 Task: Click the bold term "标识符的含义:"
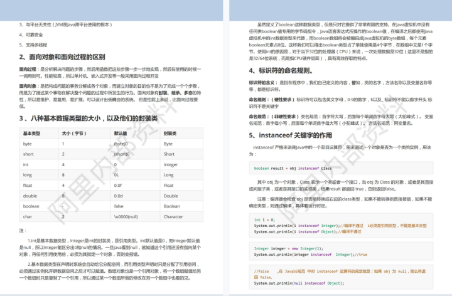[264, 83]
